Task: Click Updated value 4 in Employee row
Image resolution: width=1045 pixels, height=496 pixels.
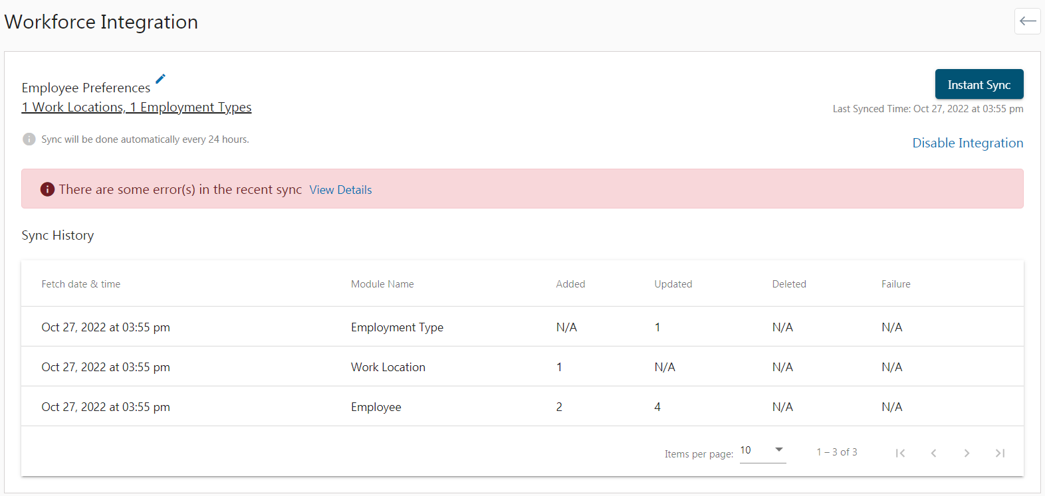Action: (x=657, y=407)
